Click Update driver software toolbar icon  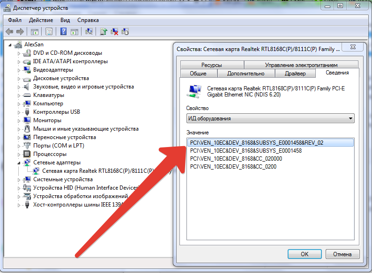(104, 32)
